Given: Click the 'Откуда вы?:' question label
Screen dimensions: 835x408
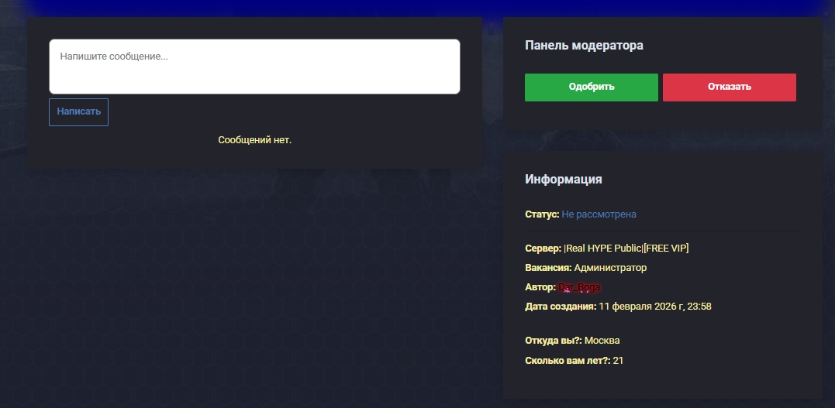Looking at the screenshot, I should pos(554,341).
